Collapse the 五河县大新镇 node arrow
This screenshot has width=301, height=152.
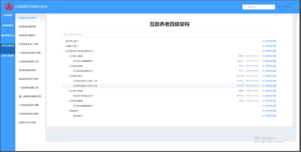point(67,91)
